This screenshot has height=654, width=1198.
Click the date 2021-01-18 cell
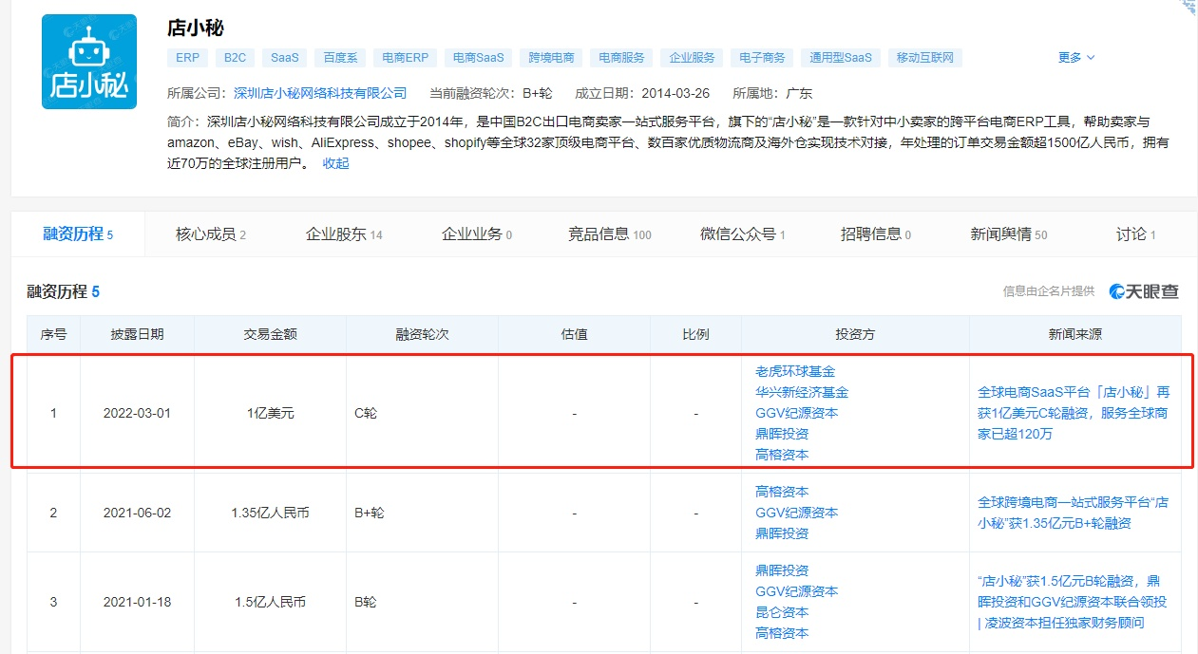click(137, 603)
